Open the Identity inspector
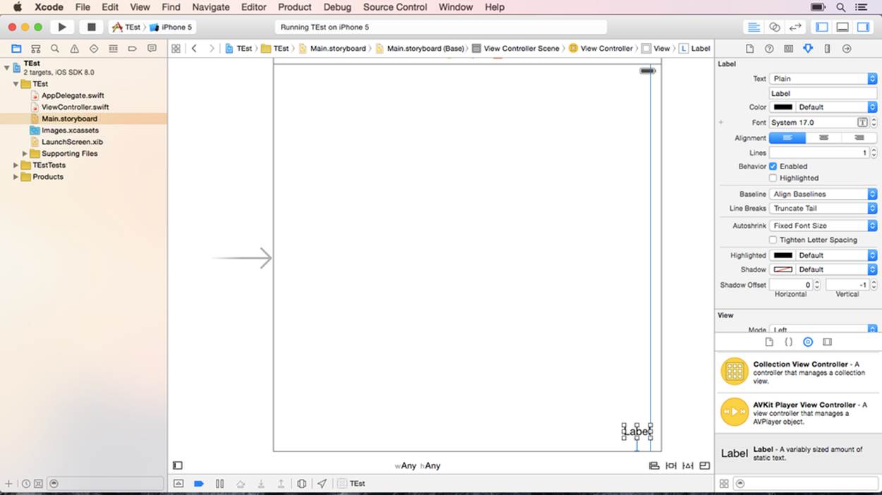The image size is (882, 495). 788,49
